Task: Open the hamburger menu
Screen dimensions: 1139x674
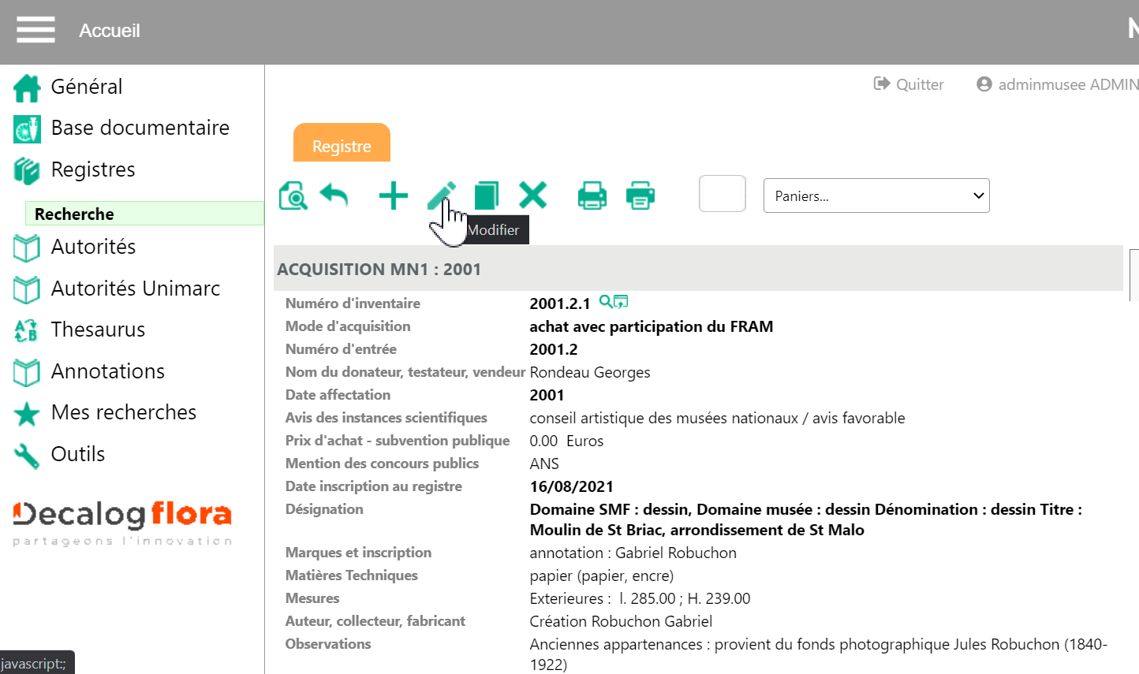Action: [x=35, y=30]
